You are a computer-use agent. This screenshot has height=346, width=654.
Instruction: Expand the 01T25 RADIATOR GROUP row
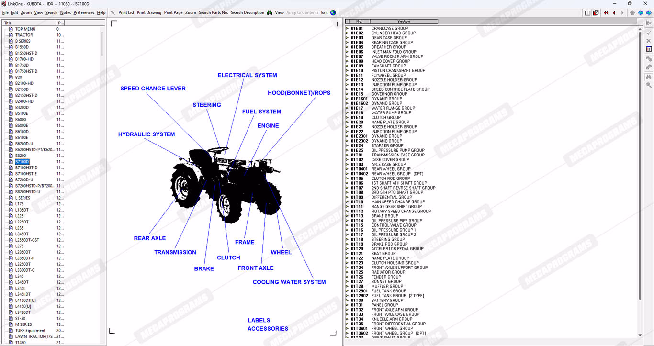click(347, 272)
